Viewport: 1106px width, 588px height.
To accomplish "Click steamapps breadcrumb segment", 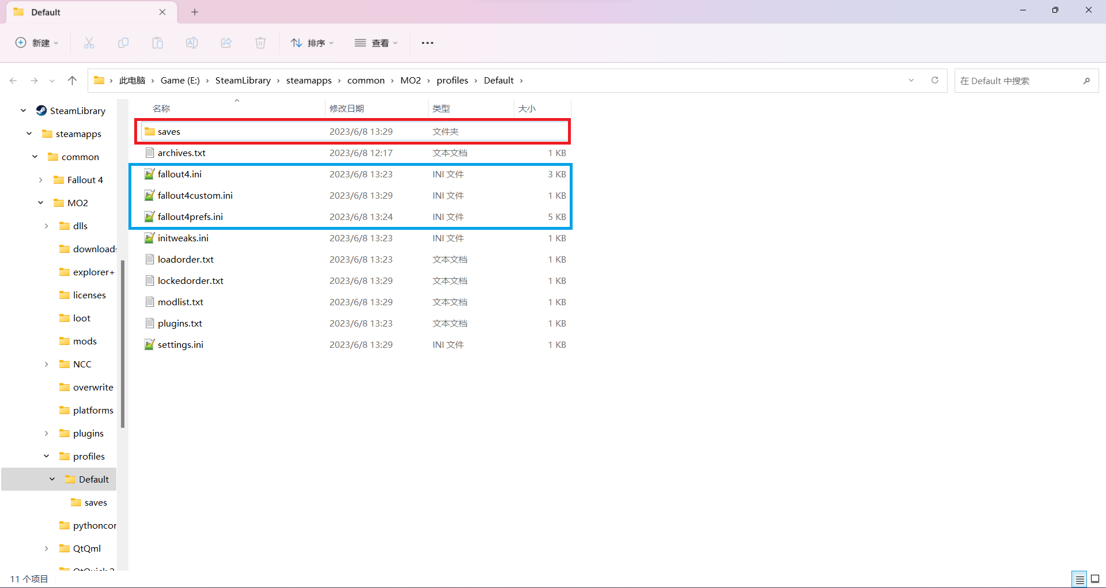I will tap(309, 80).
